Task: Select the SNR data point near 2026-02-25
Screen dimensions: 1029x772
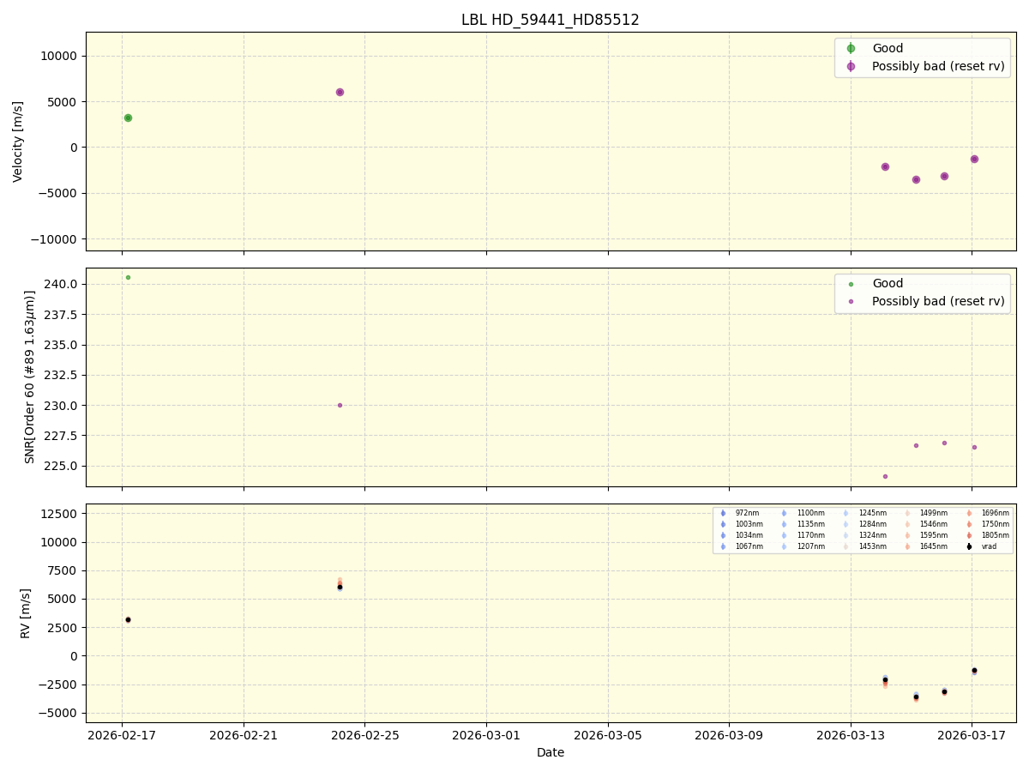Action: (340, 404)
